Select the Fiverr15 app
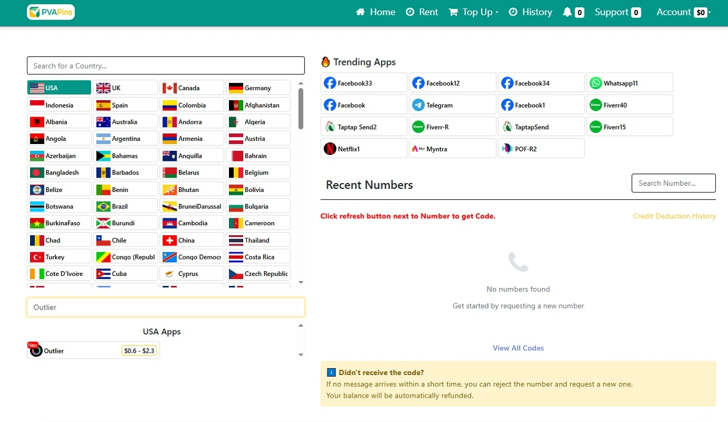The height and width of the screenshot is (422, 728). coord(630,127)
